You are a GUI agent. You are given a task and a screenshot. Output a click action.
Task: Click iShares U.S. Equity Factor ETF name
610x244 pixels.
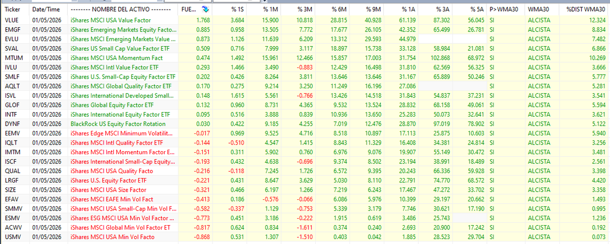tap(109, 181)
